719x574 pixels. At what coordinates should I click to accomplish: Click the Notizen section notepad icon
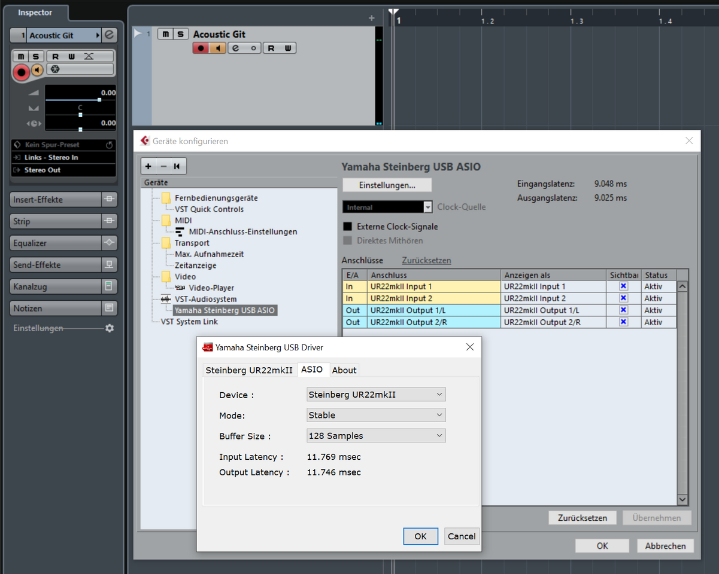pyautogui.click(x=109, y=309)
